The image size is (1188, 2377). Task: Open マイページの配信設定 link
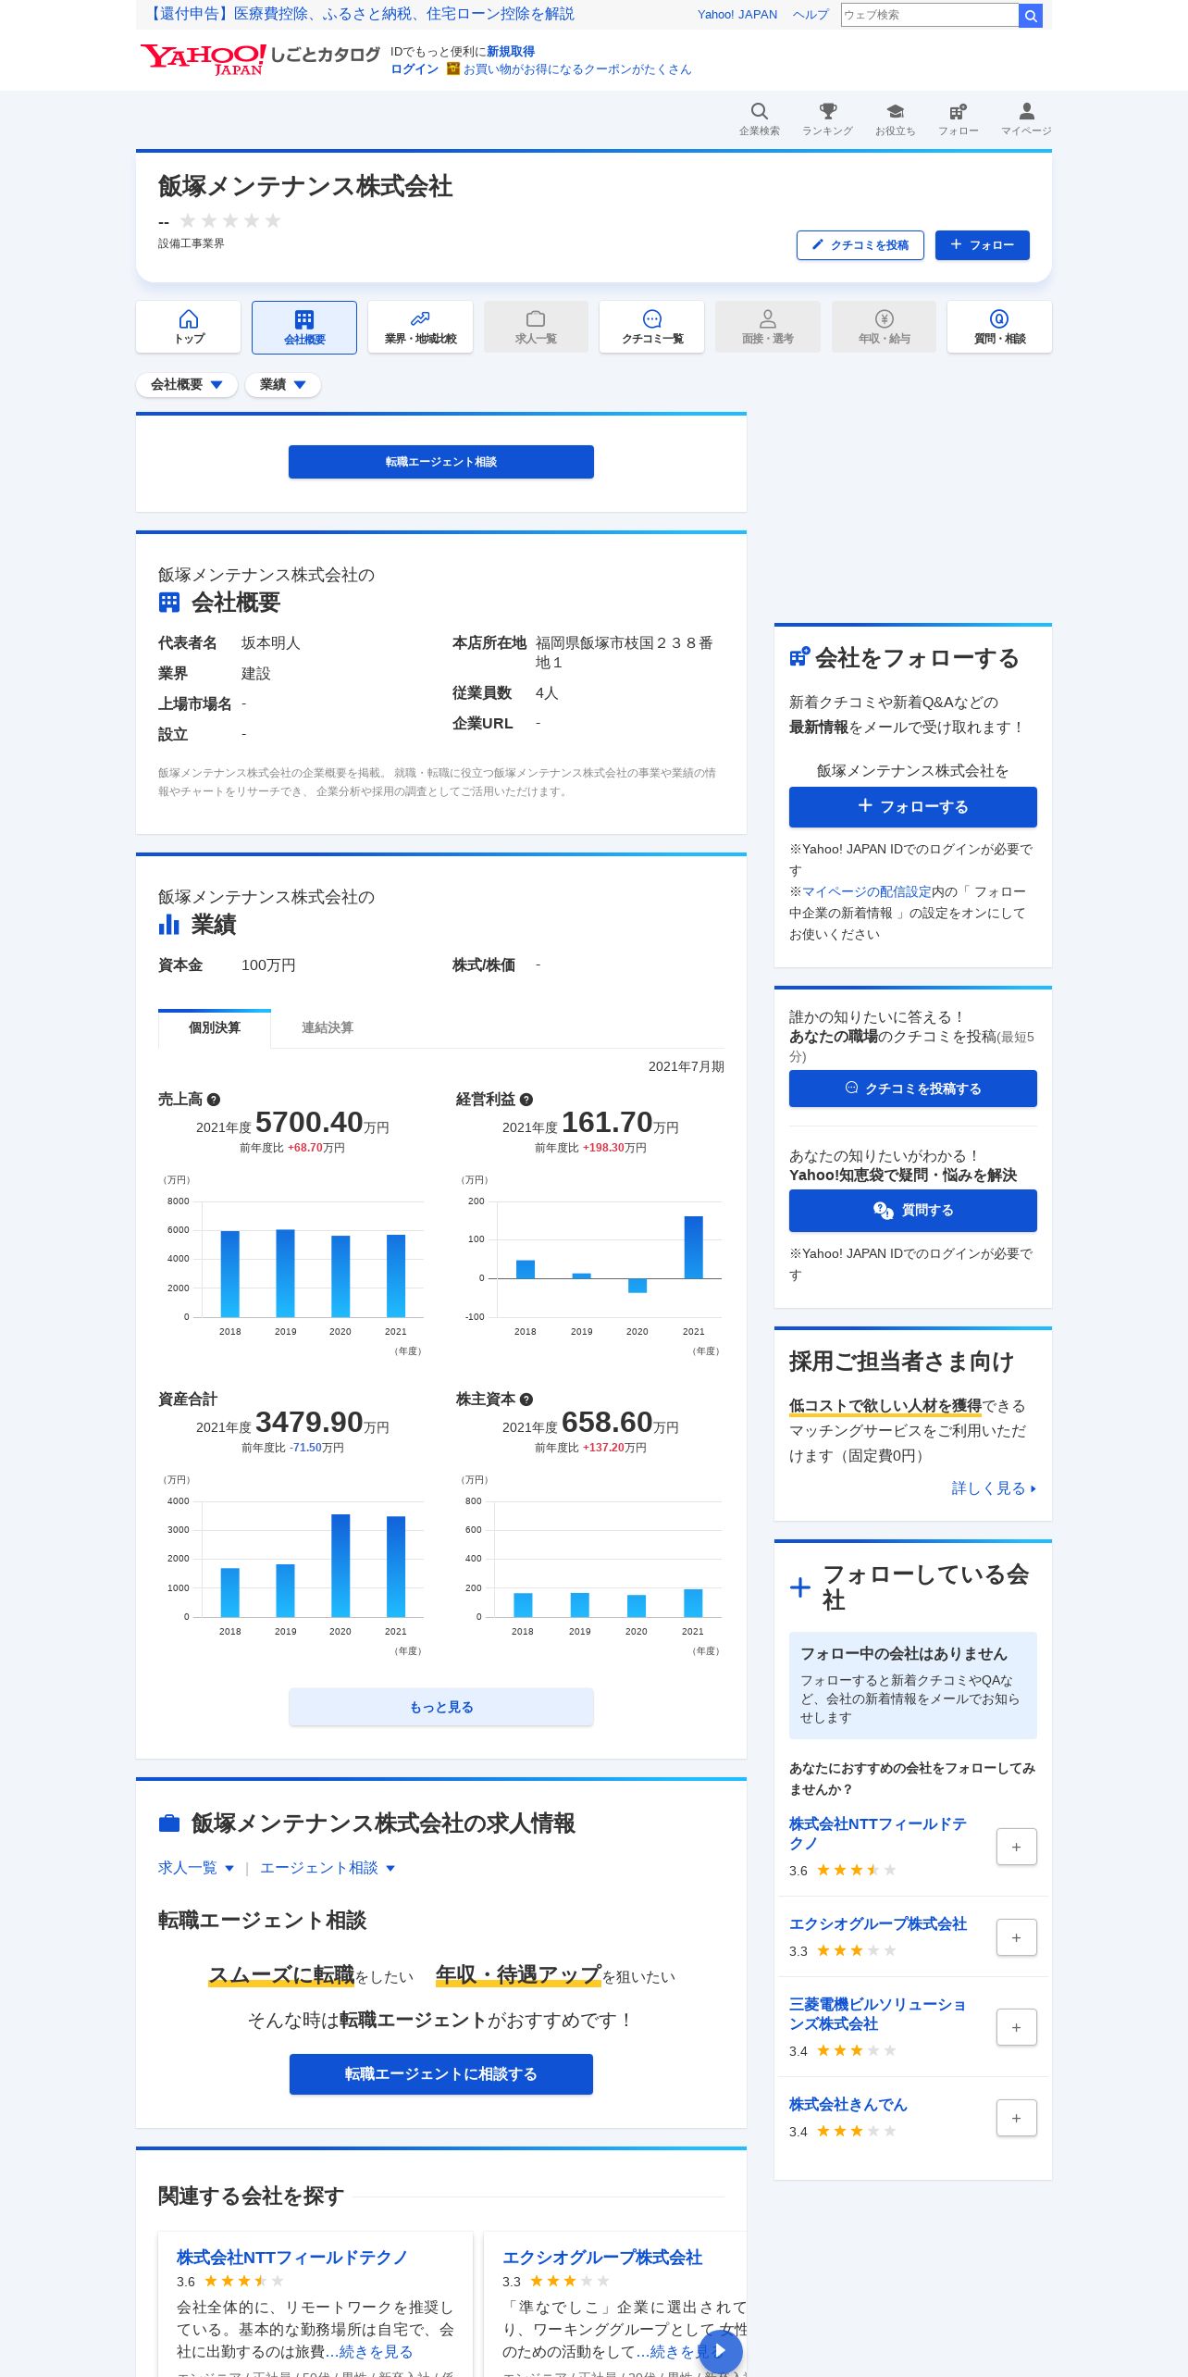click(867, 891)
